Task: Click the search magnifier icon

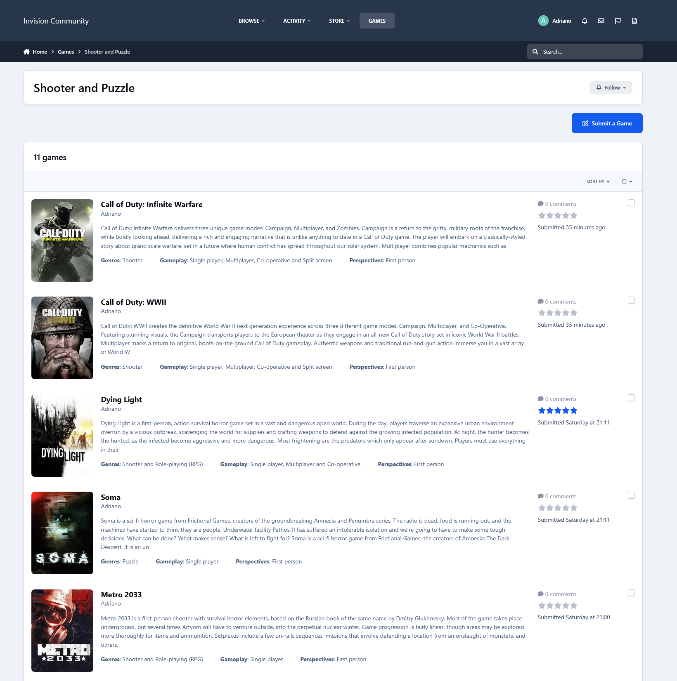Action: [x=535, y=52]
